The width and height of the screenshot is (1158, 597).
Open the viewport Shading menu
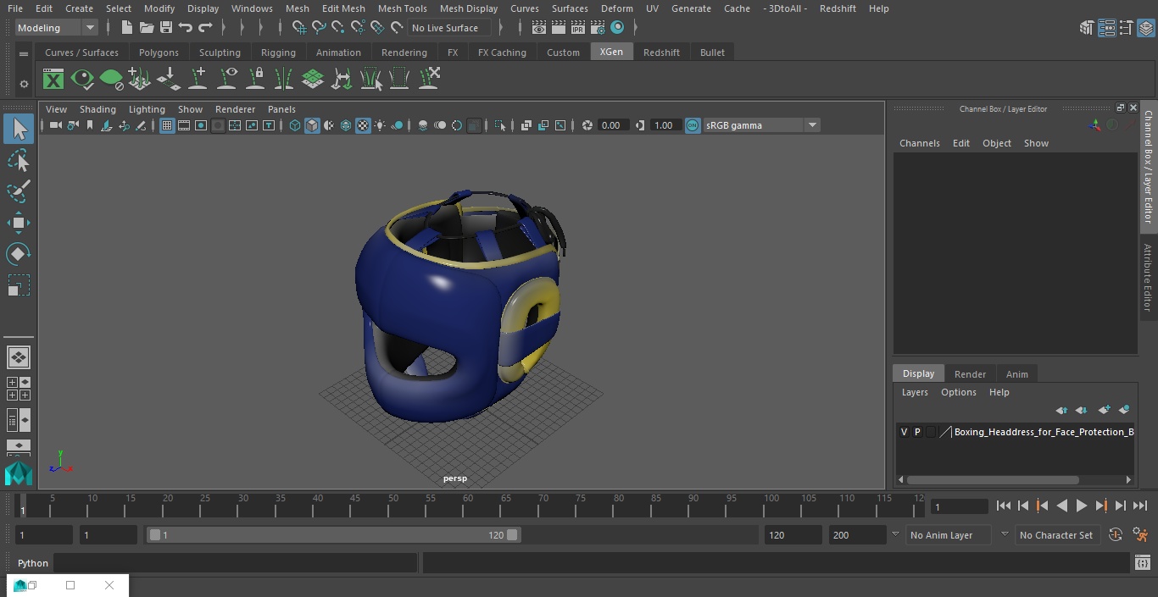coord(97,109)
